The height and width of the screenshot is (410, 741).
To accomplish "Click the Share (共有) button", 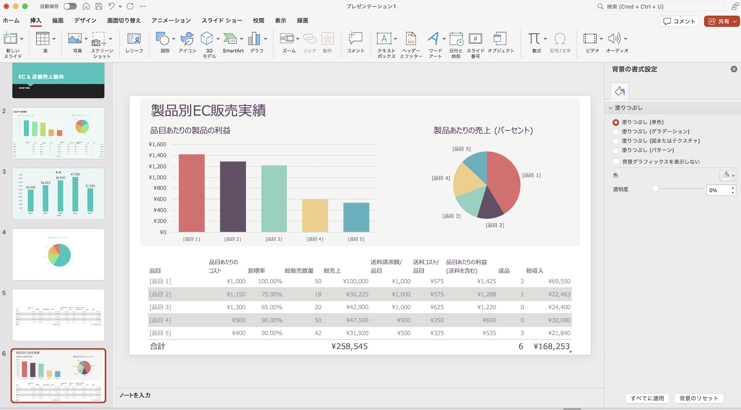I will (x=719, y=21).
